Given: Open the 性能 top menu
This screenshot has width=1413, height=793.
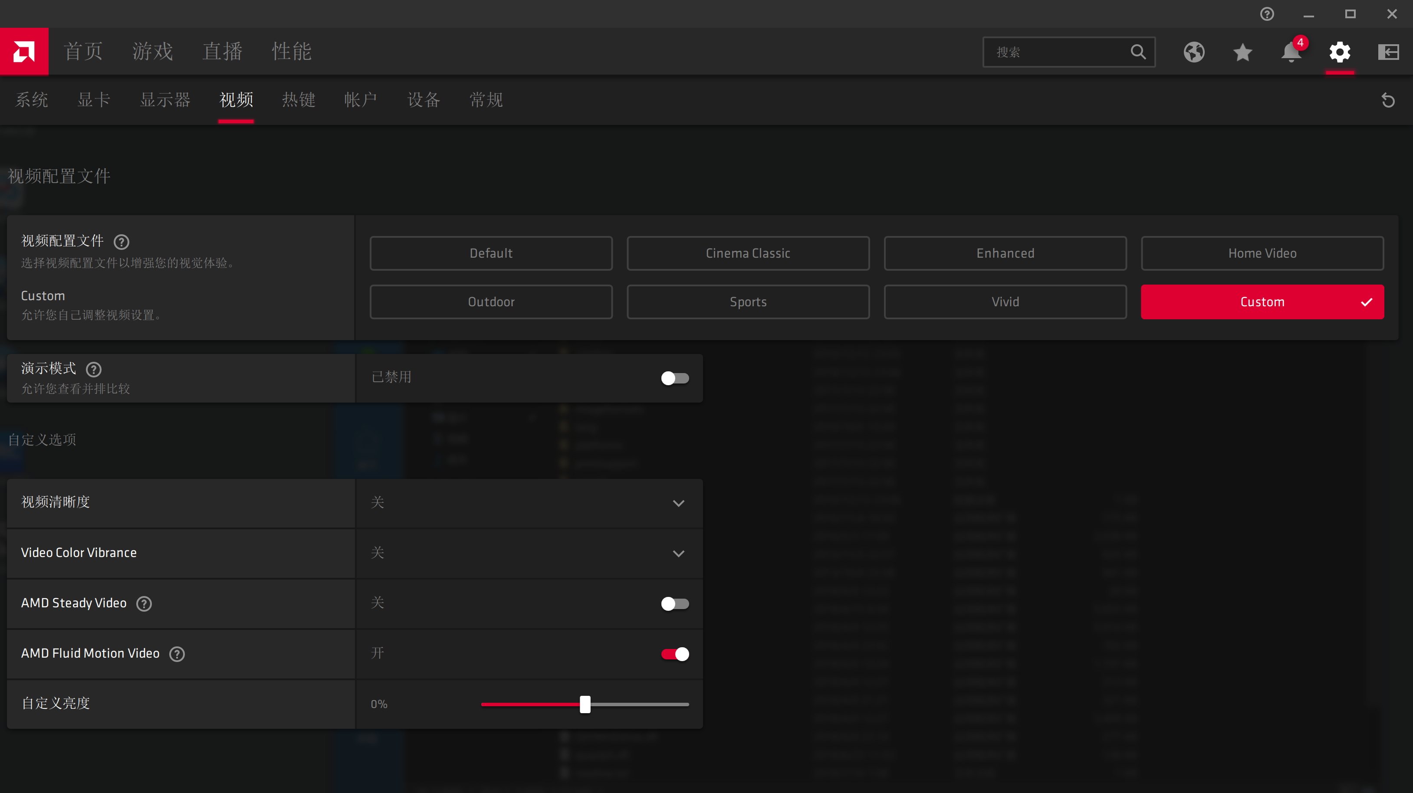Looking at the screenshot, I should pos(291,52).
